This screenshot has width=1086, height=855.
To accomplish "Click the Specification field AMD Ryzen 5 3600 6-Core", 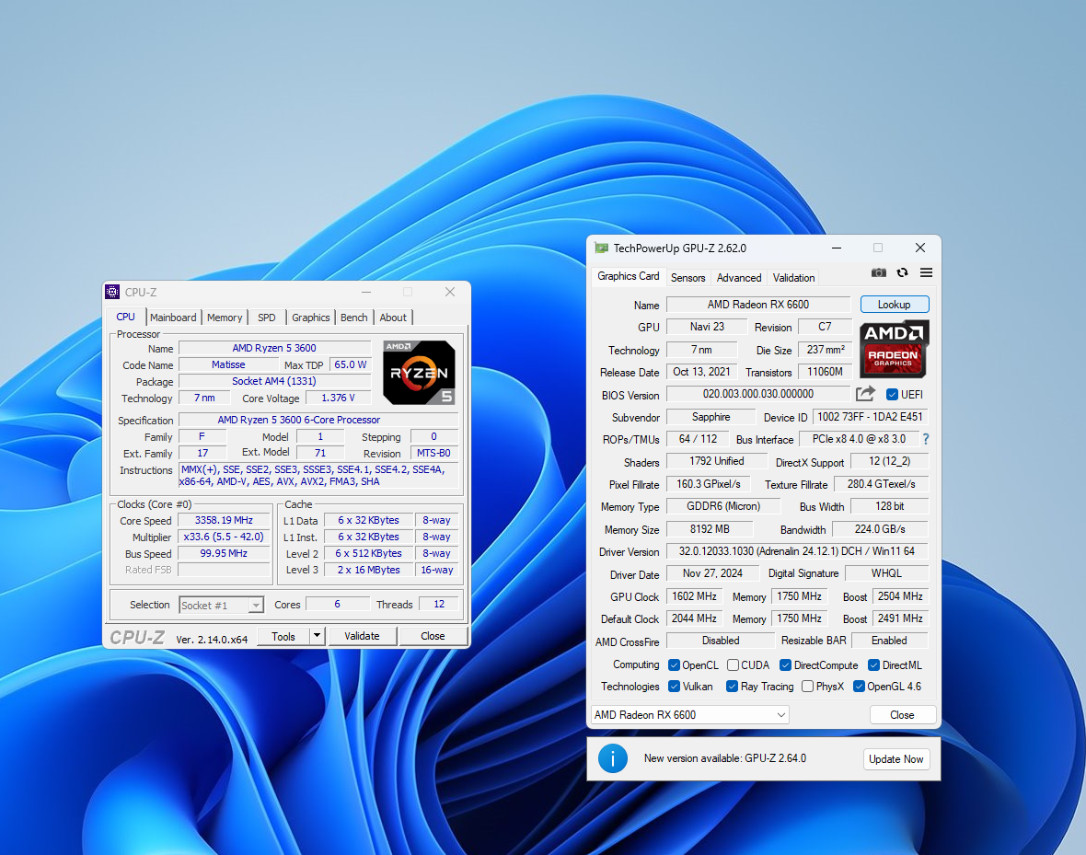I will click(x=318, y=420).
